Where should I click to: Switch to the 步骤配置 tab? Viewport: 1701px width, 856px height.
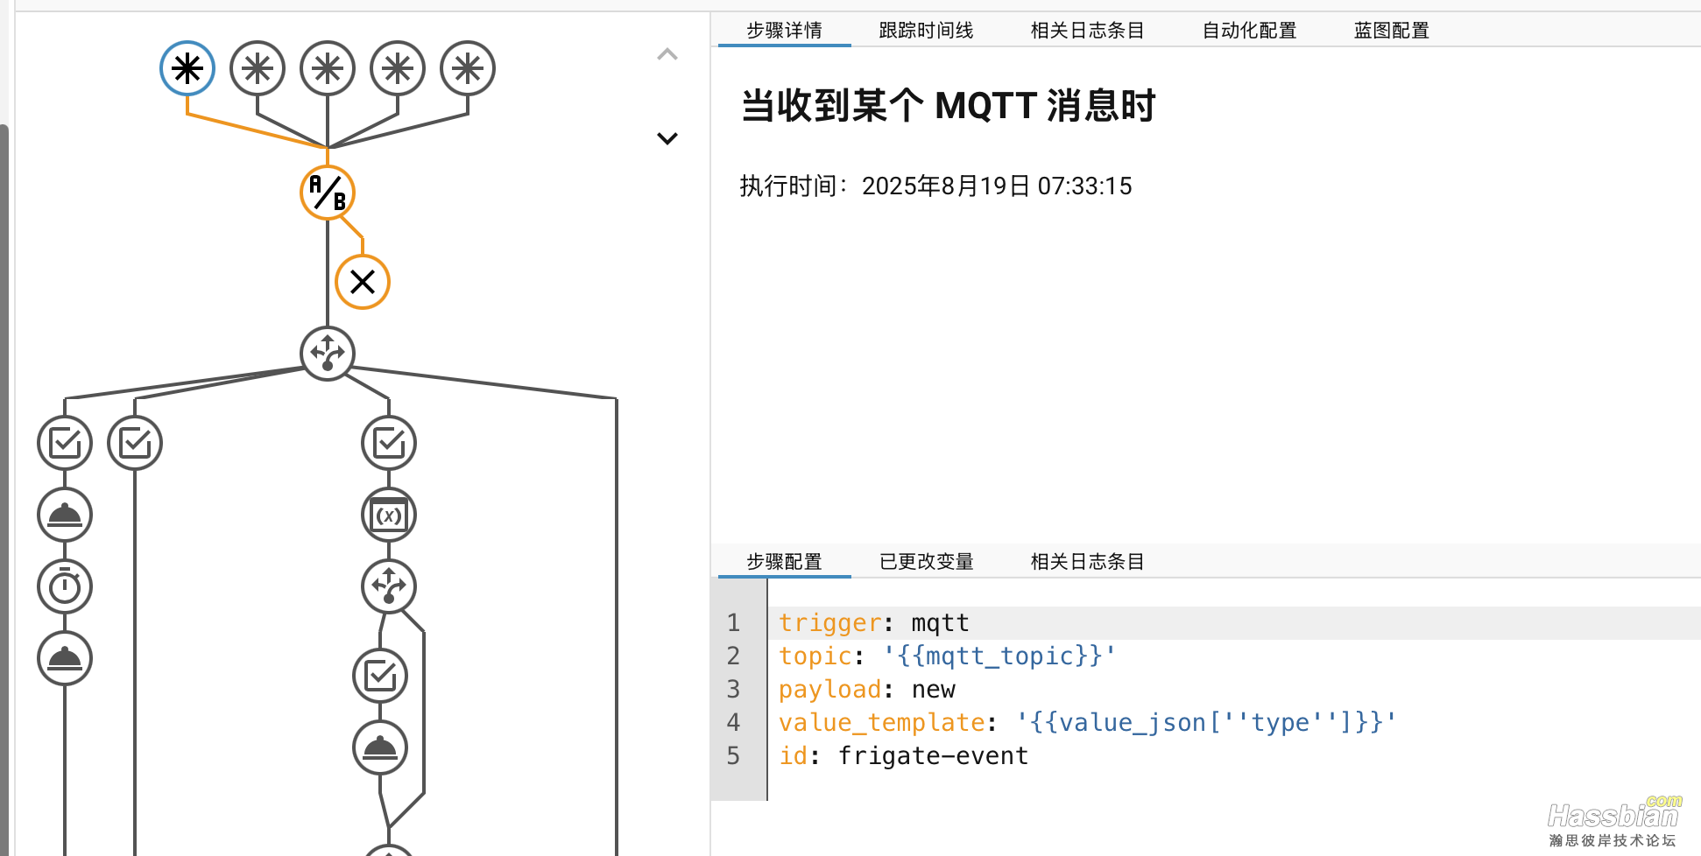pyautogui.click(x=785, y=562)
